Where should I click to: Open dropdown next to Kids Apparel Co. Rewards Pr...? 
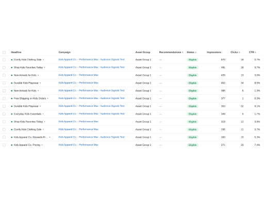tap(49, 137)
